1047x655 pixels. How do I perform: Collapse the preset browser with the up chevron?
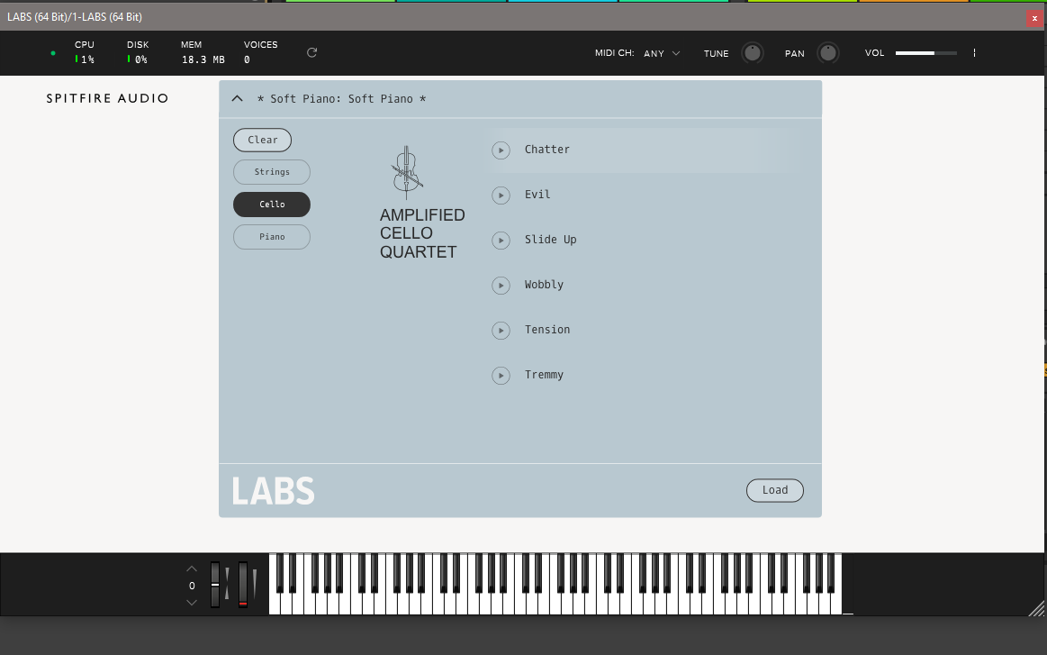(x=237, y=99)
